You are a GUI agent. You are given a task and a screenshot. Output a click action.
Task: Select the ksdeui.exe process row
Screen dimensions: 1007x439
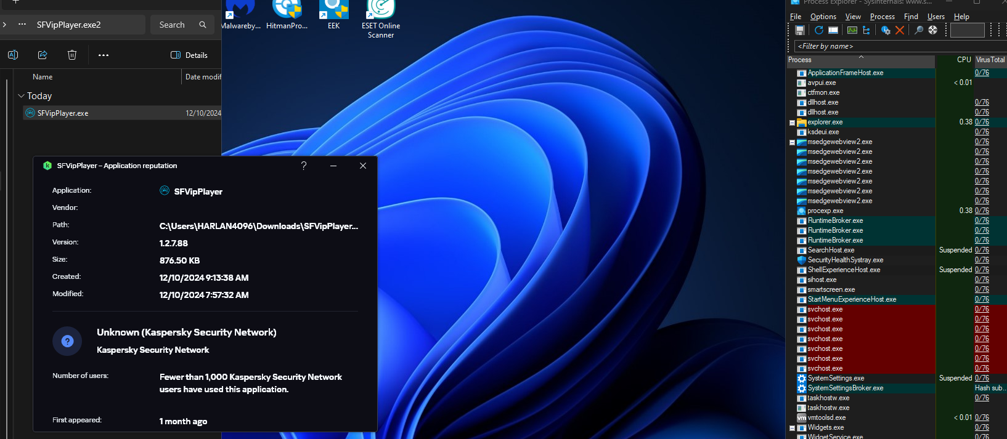point(897,132)
